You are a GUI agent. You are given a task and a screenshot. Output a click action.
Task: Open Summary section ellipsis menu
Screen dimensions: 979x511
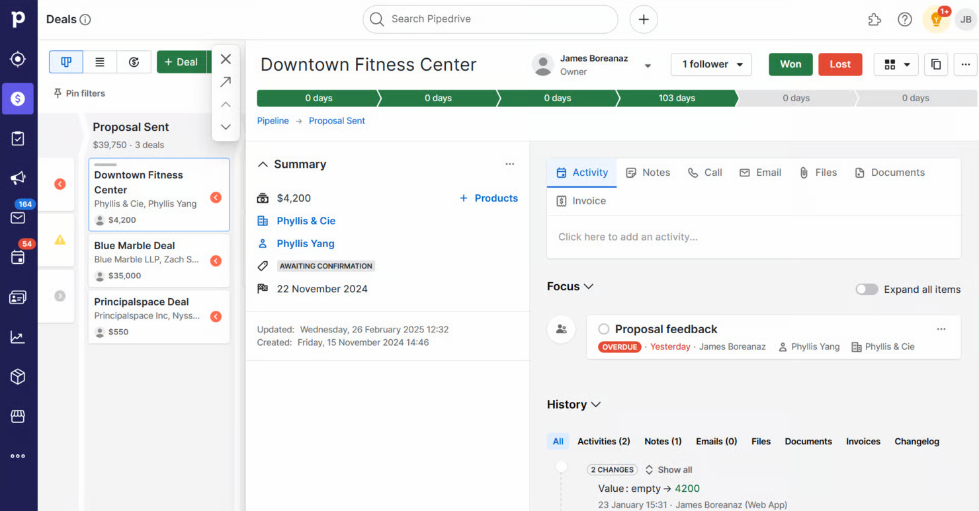point(509,164)
